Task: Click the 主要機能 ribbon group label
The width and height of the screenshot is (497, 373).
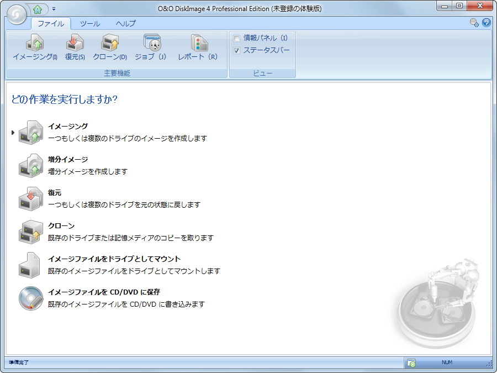Action: coord(117,73)
